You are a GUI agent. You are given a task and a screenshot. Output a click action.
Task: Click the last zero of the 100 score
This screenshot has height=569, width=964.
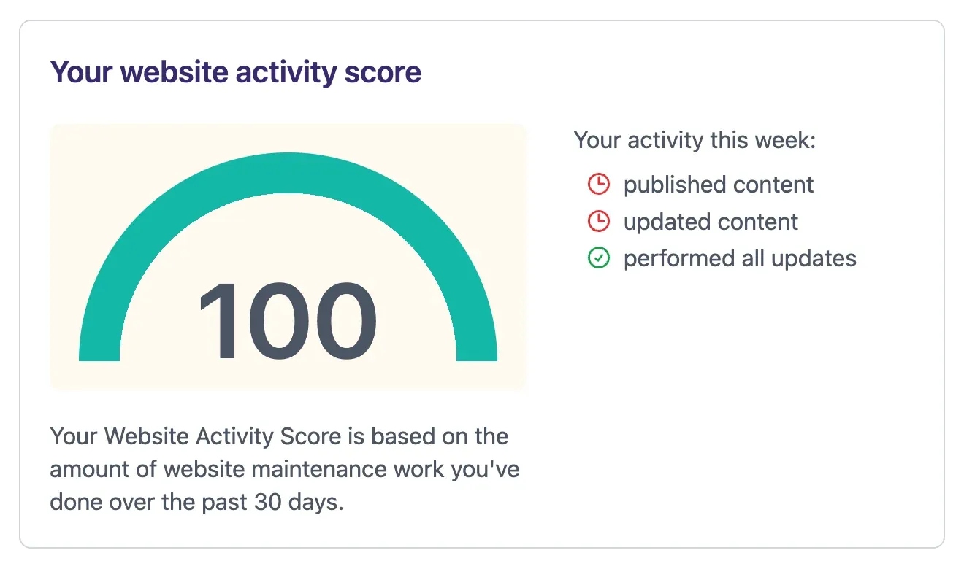343,322
